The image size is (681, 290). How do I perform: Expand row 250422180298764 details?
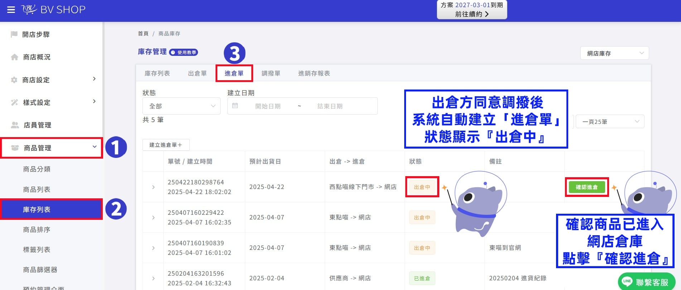pyautogui.click(x=153, y=187)
